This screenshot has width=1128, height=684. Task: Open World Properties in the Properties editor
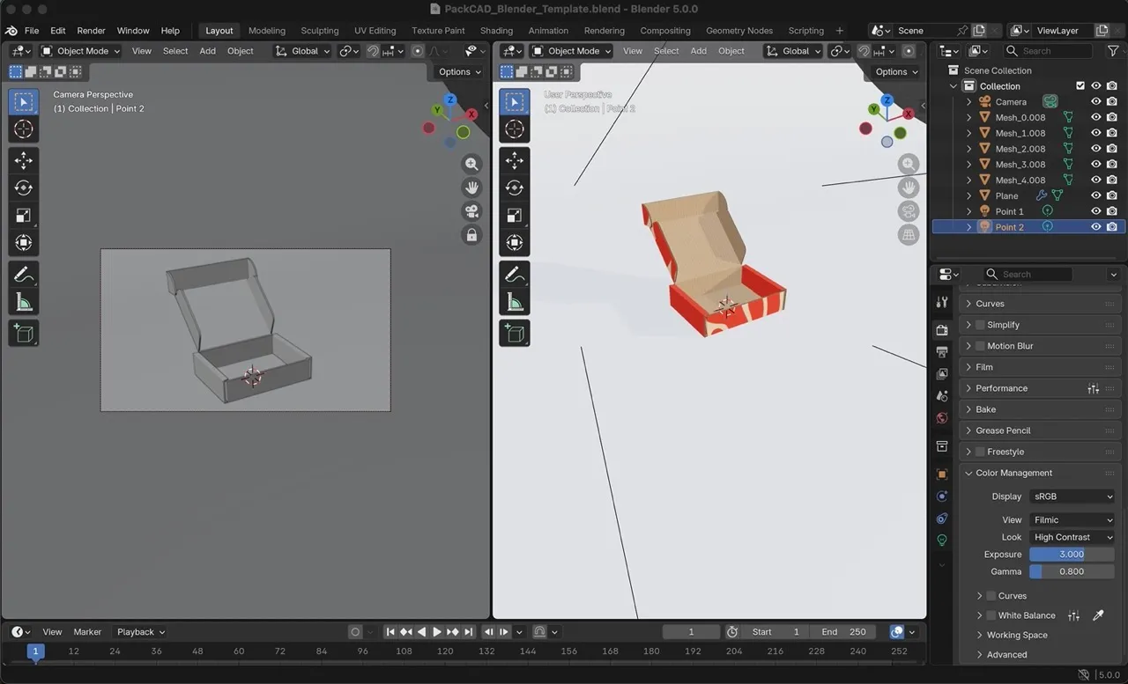point(942,417)
